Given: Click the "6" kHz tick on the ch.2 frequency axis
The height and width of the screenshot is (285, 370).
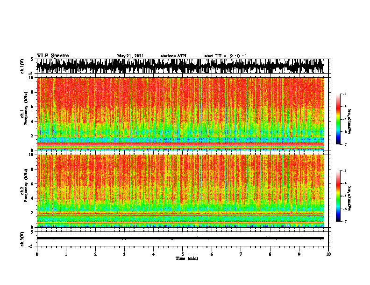Looking at the screenshot, I should pyautogui.click(x=32, y=184).
